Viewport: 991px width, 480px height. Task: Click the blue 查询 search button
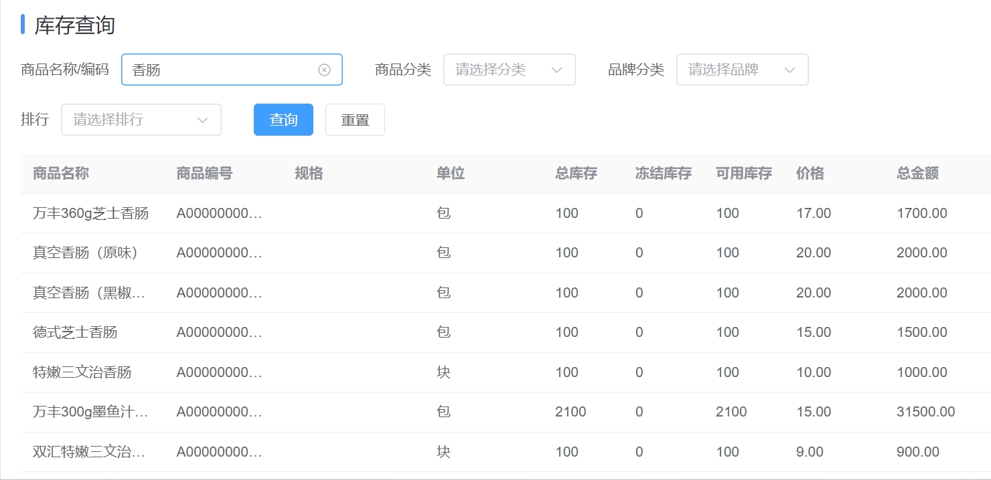point(283,120)
